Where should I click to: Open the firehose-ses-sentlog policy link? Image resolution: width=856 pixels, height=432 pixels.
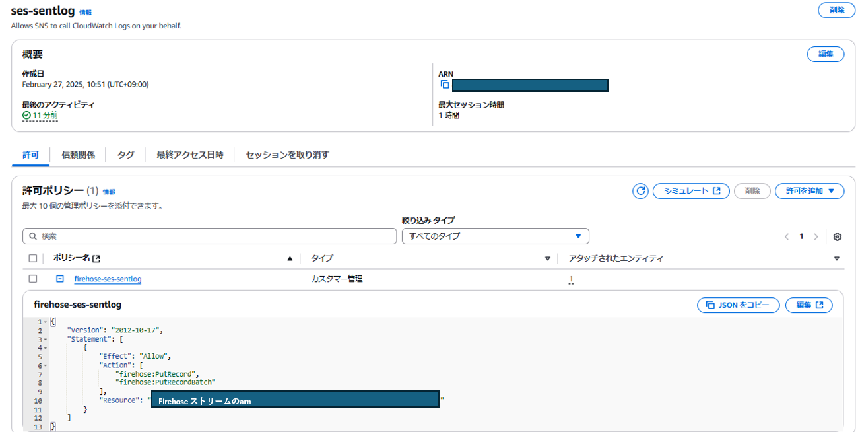point(108,279)
